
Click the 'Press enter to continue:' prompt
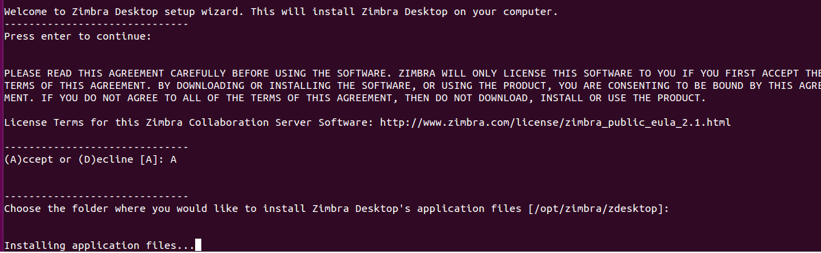point(77,37)
